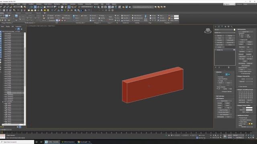Viewport: 257px width, 144px height.
Task: Open the Utilities command panel tab
Action: tap(232, 27)
